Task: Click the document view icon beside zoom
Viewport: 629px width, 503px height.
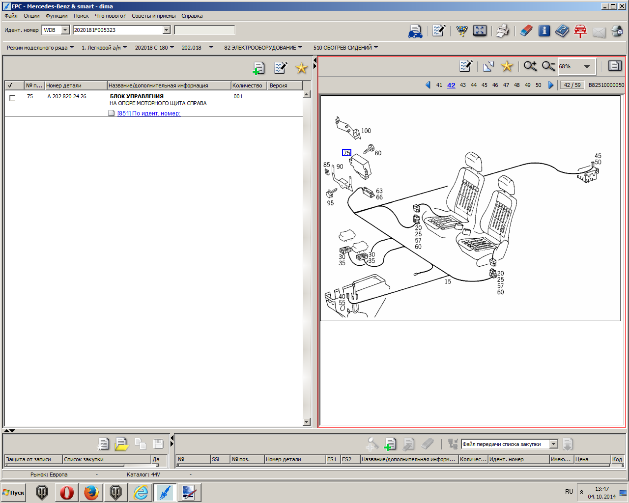Action: [615, 66]
